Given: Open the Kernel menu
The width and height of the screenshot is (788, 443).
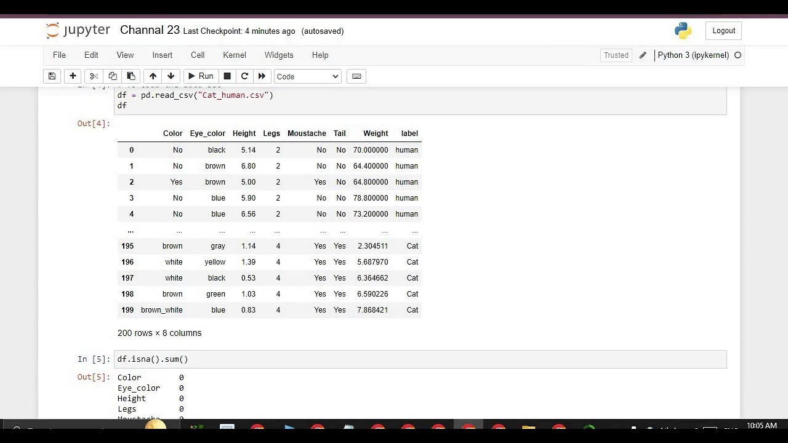Looking at the screenshot, I should pyautogui.click(x=235, y=55).
